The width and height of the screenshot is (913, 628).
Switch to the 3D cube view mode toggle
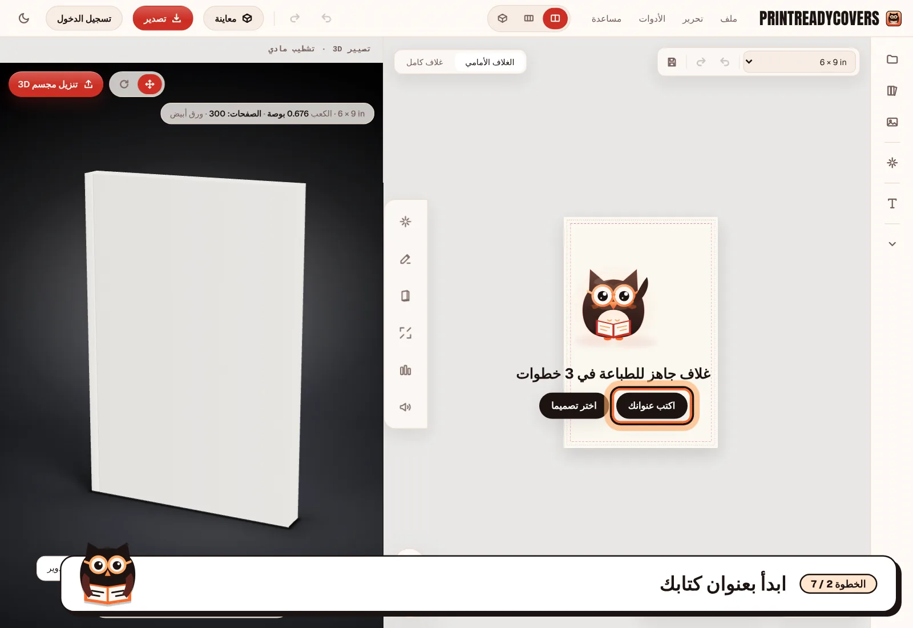pyautogui.click(x=503, y=18)
